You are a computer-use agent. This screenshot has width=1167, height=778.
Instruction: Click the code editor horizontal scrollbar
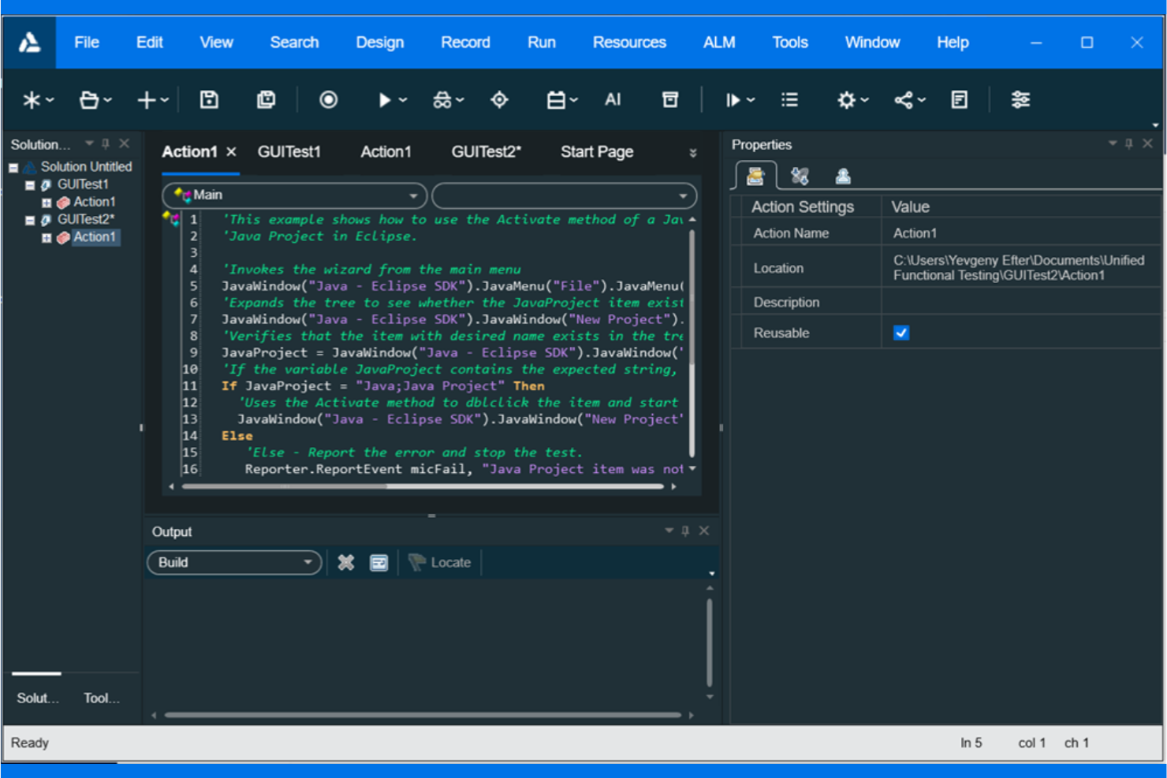[x=423, y=486]
